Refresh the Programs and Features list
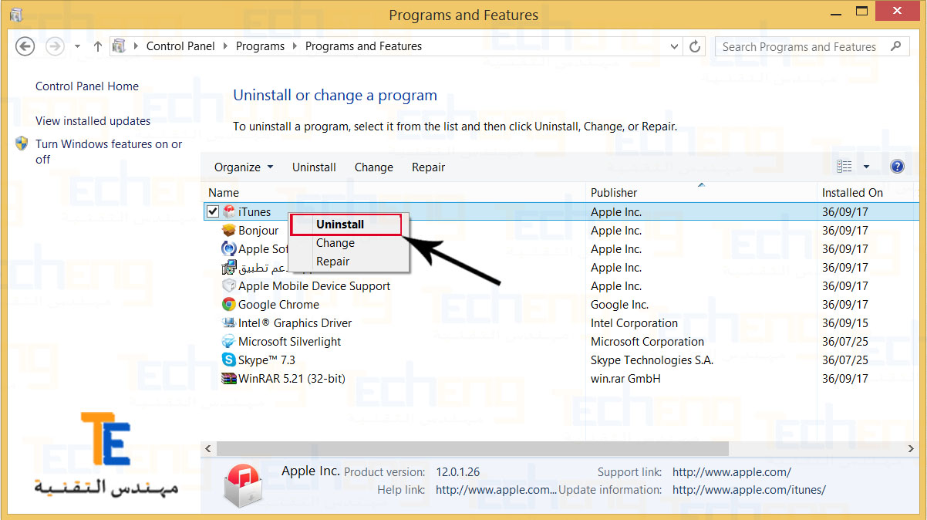 (x=695, y=46)
